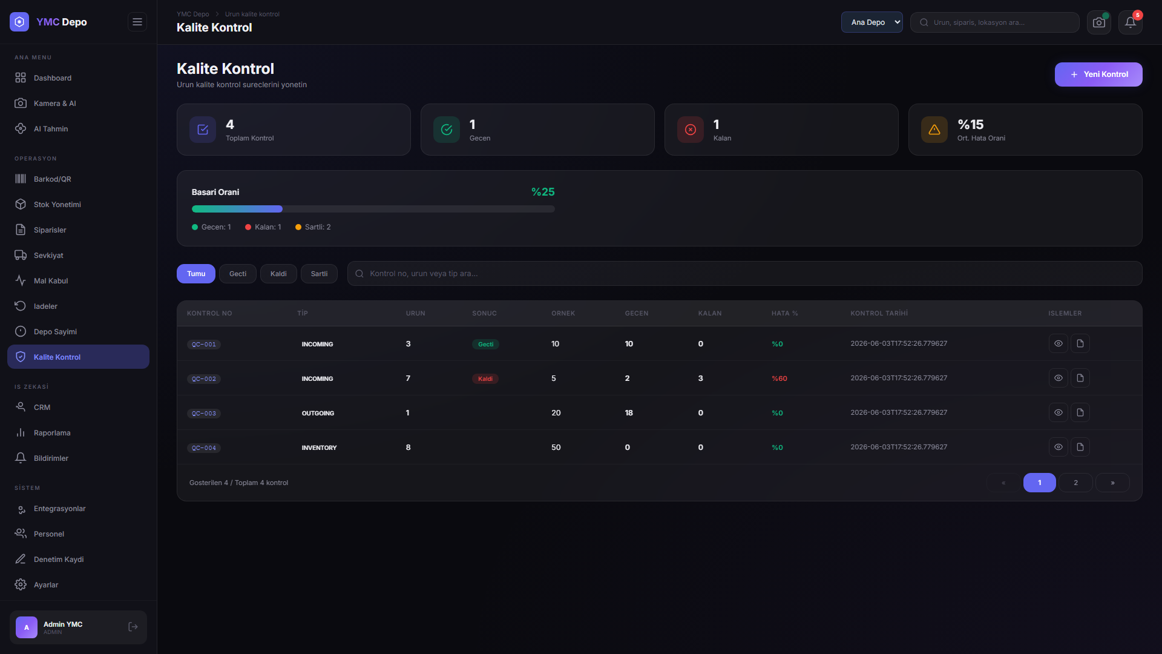Go to Personel section
Image resolution: width=1162 pixels, height=654 pixels.
pyautogui.click(x=78, y=534)
